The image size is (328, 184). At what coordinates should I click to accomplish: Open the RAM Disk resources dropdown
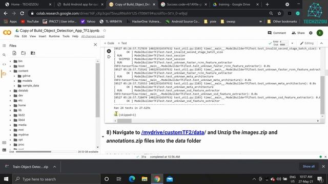[x=292, y=43]
